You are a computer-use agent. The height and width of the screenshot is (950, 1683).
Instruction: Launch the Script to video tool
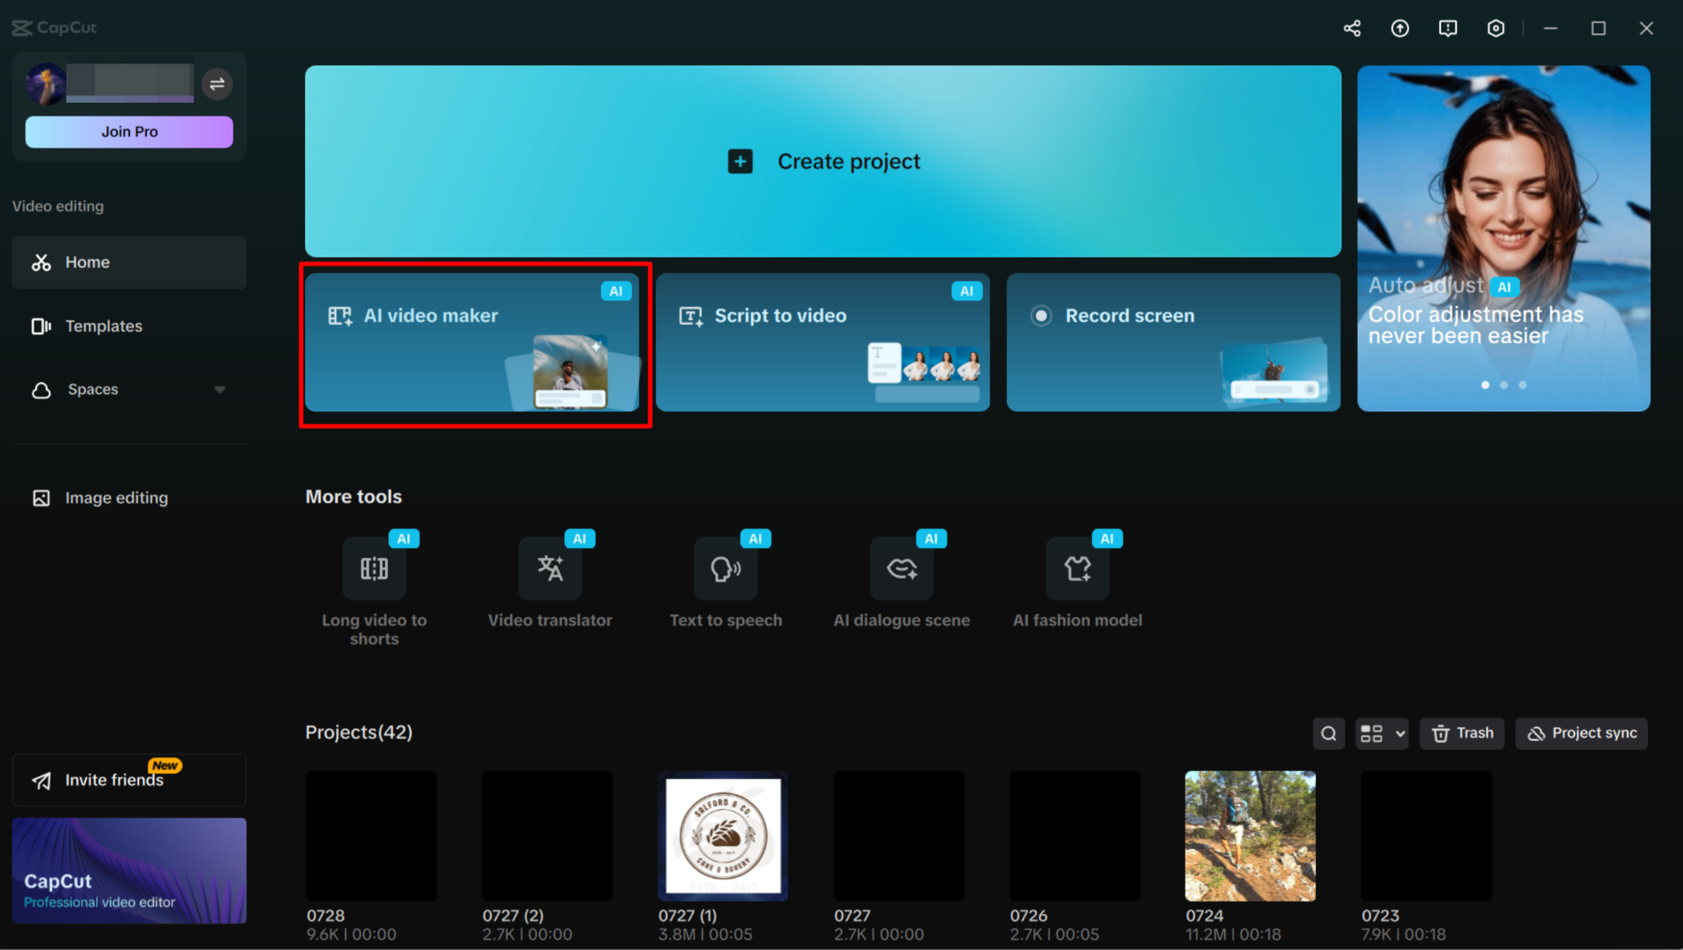pos(823,343)
